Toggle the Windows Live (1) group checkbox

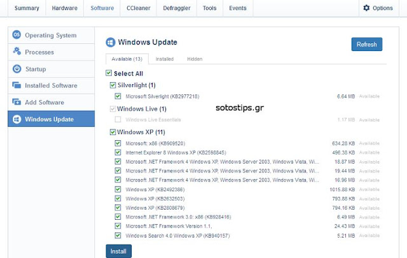(x=113, y=109)
